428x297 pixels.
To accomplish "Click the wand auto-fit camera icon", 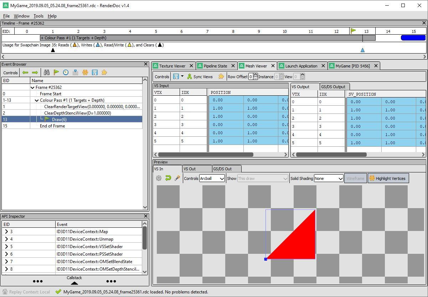I will pos(177,178).
